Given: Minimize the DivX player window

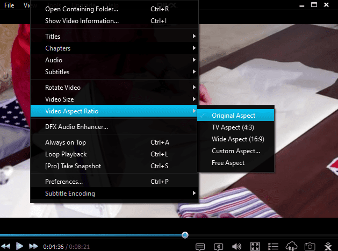Looking at the screenshot, I should pyautogui.click(x=302, y=5).
